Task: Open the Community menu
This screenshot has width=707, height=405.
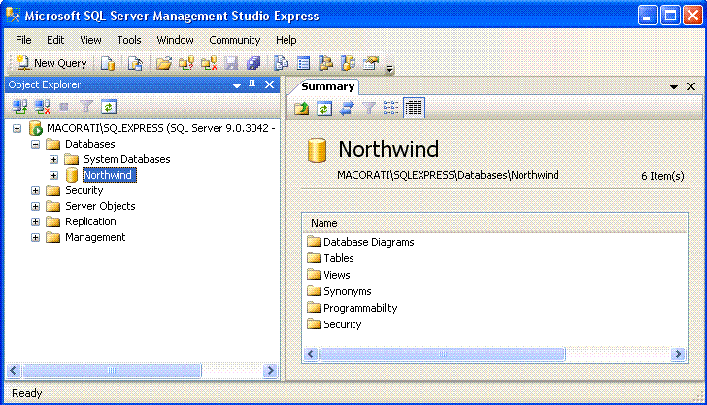Action: coord(234,40)
